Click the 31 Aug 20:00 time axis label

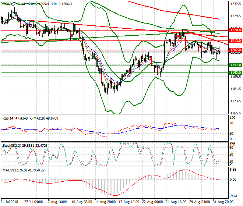pyautogui.click(x=223, y=202)
